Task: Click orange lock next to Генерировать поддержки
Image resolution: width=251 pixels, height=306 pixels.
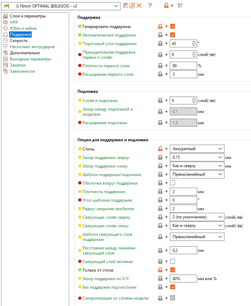Action: pos(160,26)
